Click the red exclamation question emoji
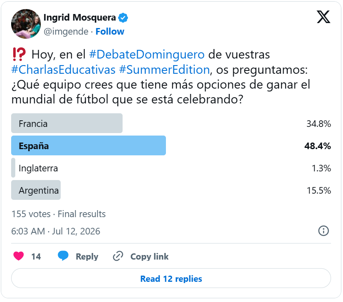The width and height of the screenshot is (343, 302). pyautogui.click(x=19, y=54)
